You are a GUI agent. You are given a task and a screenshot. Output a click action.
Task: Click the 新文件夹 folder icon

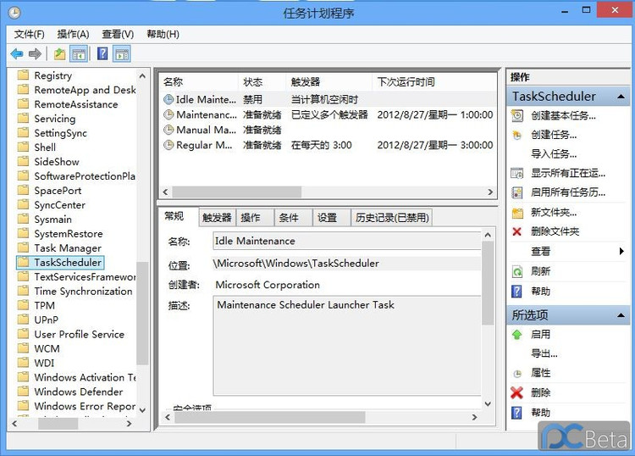click(x=517, y=212)
